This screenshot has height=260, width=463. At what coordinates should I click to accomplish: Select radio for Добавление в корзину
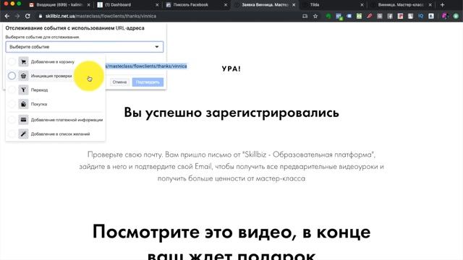(12, 61)
